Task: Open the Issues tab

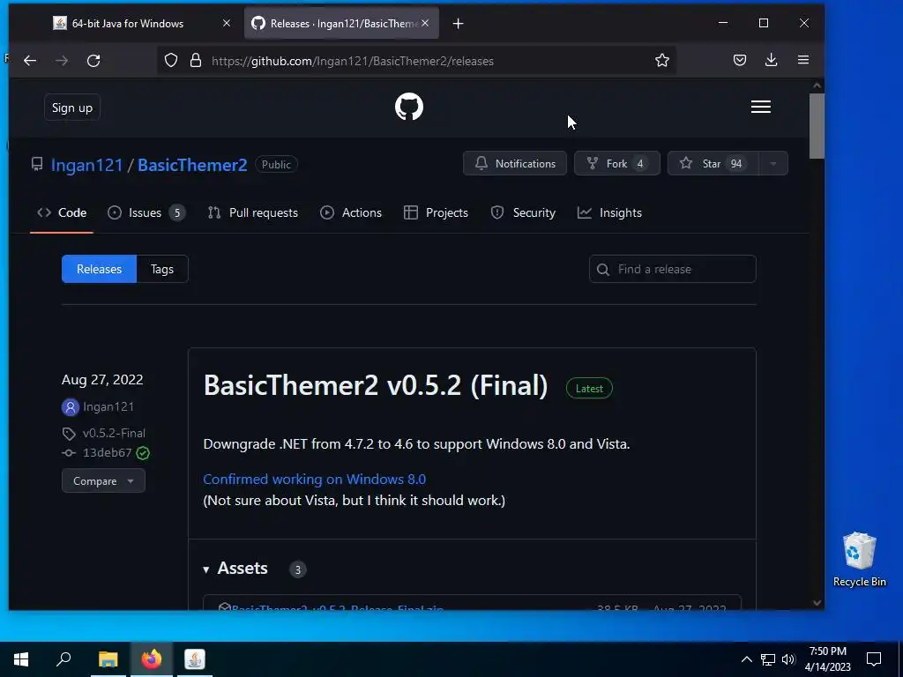Action: [146, 213]
